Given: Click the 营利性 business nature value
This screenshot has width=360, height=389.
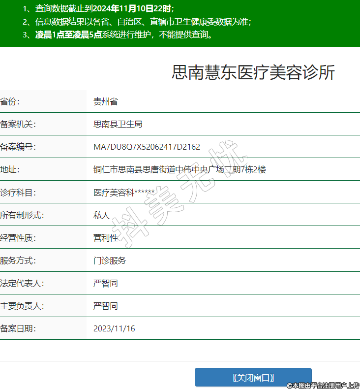Looking at the screenshot, I should pos(105,238).
